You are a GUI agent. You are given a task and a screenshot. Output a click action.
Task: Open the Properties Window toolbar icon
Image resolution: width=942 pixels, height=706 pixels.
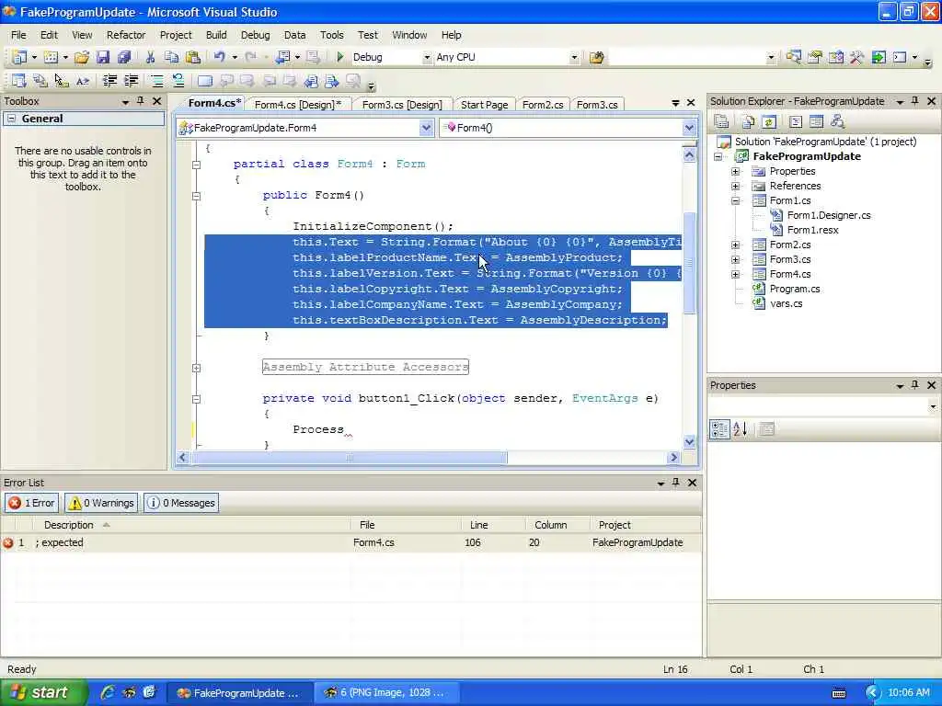pyautogui.click(x=815, y=57)
